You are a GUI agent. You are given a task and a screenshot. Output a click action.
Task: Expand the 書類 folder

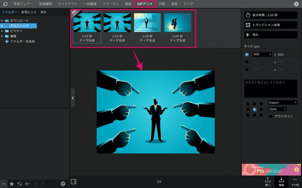(x=2, y=36)
